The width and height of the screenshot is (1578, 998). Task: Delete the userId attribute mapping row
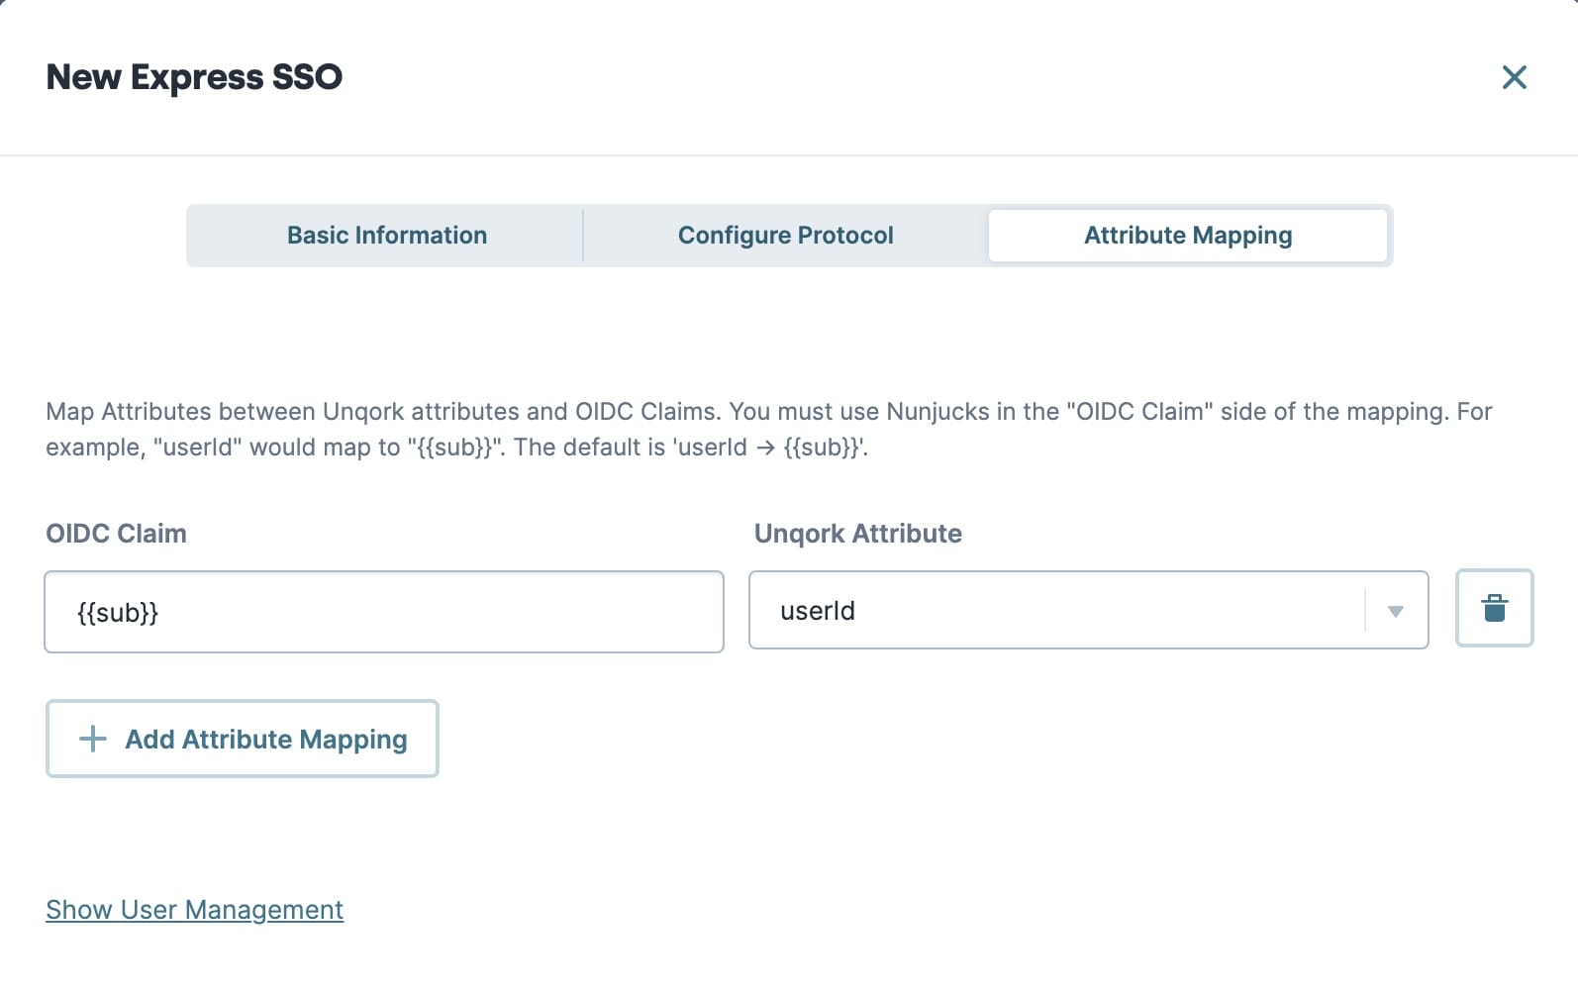[1494, 608]
